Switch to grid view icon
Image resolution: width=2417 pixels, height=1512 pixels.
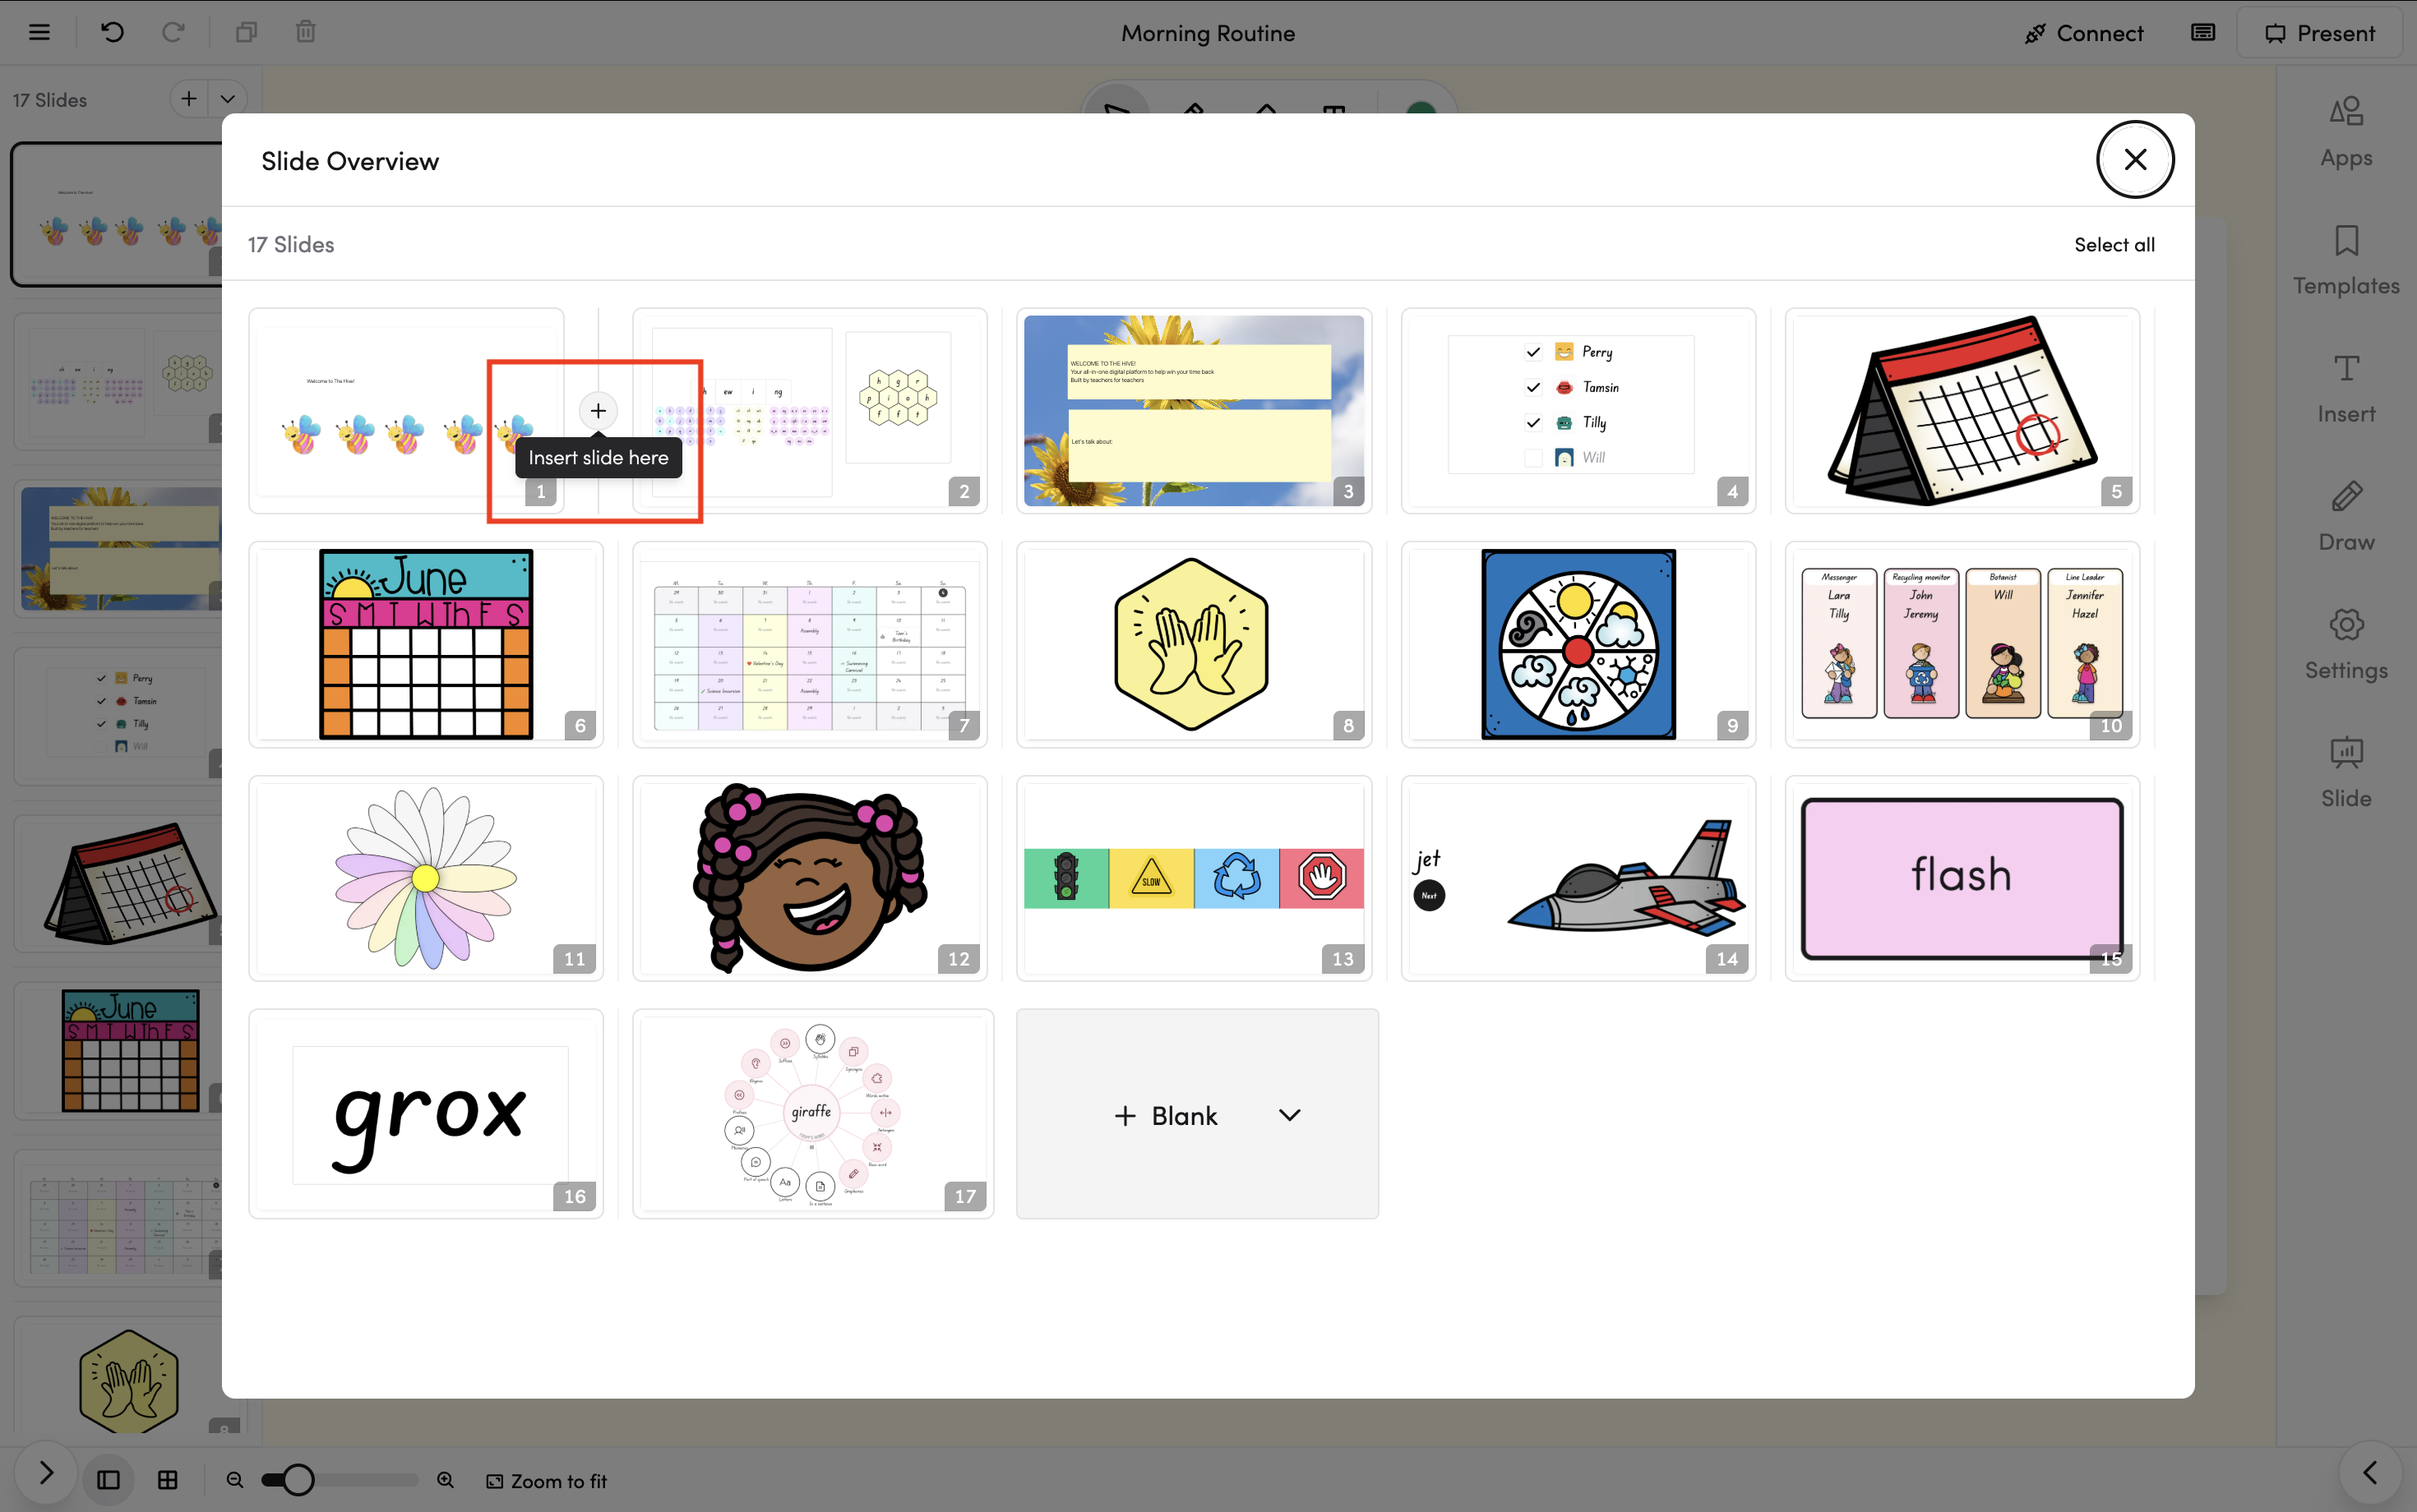(168, 1480)
